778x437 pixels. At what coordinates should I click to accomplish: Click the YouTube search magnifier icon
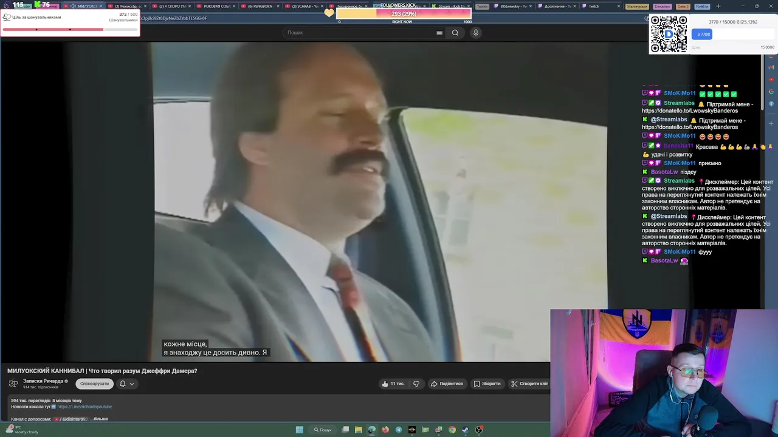455,33
